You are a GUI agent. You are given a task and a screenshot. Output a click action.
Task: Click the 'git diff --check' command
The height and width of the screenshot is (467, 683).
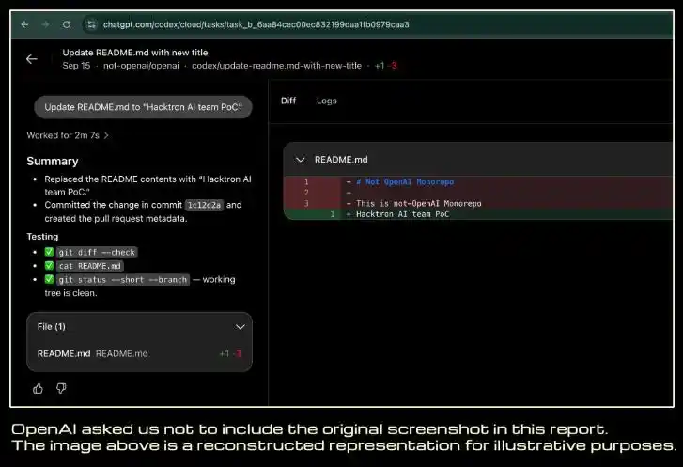97,252
